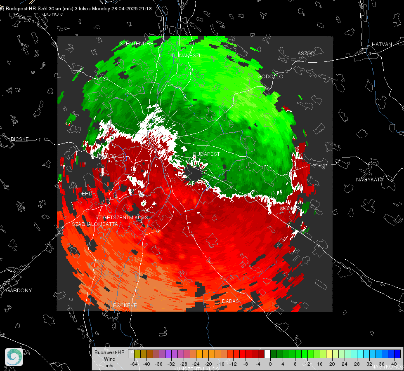
Task: Click the KUNSZENTMIKLÓS town label
Action: coord(196,369)
